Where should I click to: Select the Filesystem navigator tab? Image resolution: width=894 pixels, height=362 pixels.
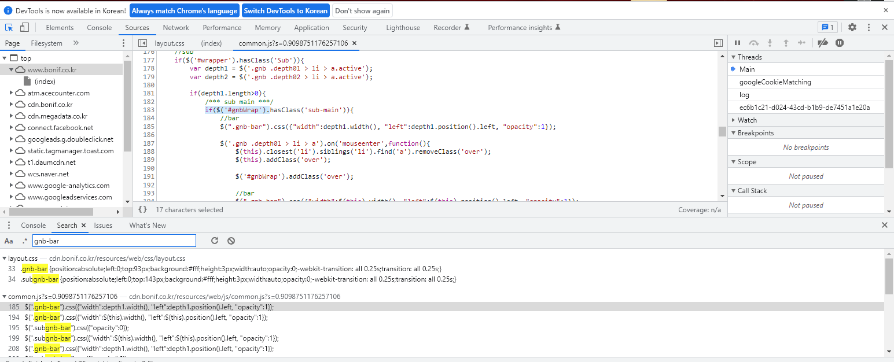47,43
